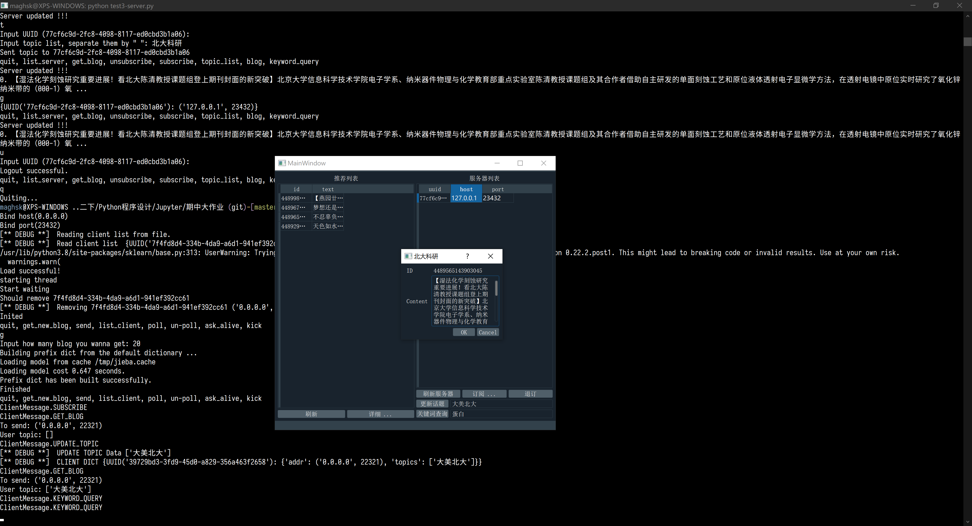Screen dimensions: 972x526
Task: Click keyword input field containing 蛋白
Action: [501, 414]
